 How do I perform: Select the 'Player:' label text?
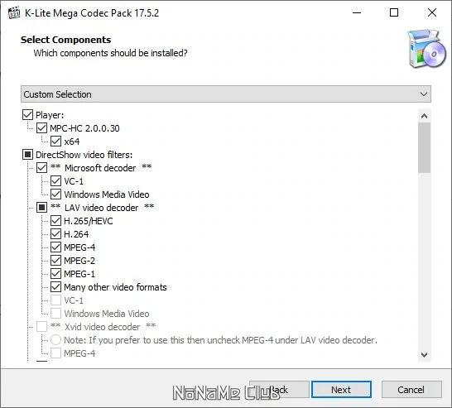click(x=50, y=115)
